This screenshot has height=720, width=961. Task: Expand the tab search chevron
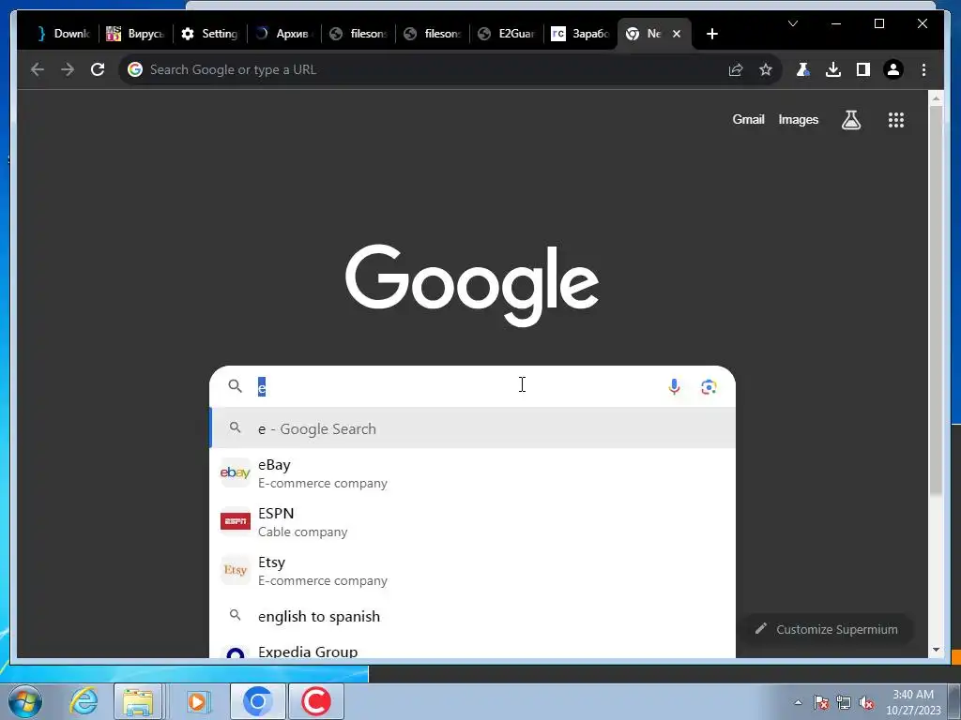[792, 23]
